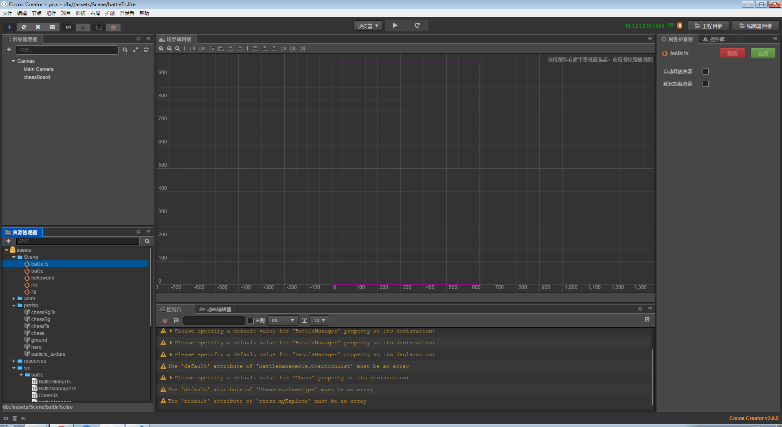The image size is (782, 427).
Task: Open the 编辑器目录 editor folder
Action: (756, 26)
